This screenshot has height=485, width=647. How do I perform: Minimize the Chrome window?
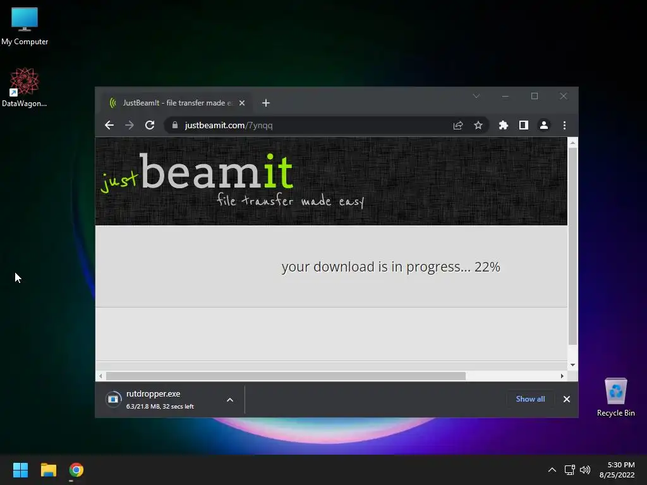[505, 96]
